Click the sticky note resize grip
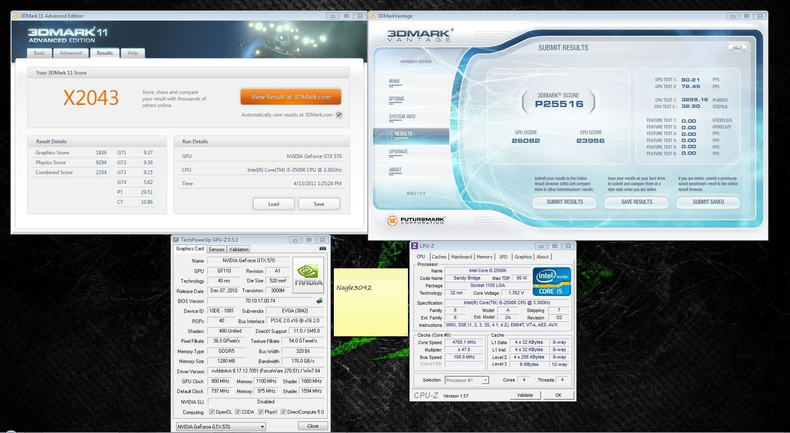The width and height of the screenshot is (790, 433). [x=405, y=334]
